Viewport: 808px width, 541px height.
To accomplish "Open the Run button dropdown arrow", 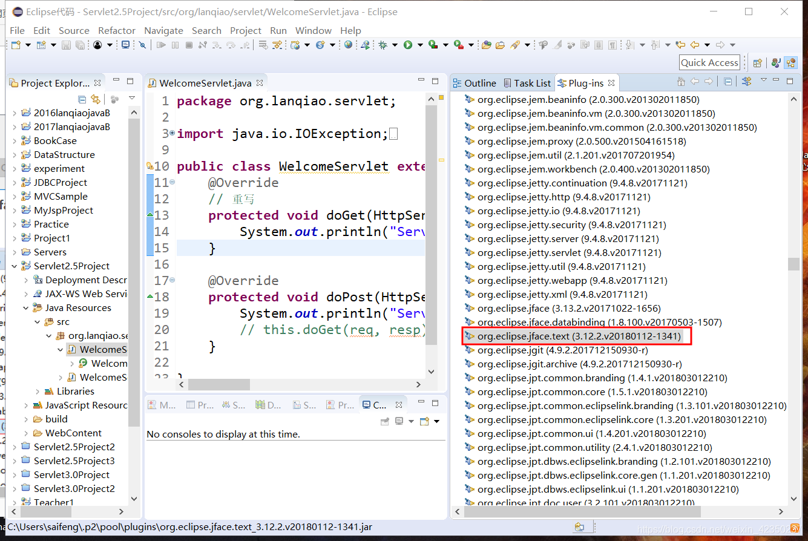I will [420, 45].
